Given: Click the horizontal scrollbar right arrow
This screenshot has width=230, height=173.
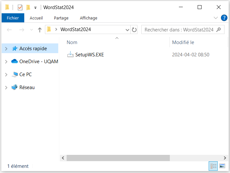Looking at the screenshot, I should (225, 158).
